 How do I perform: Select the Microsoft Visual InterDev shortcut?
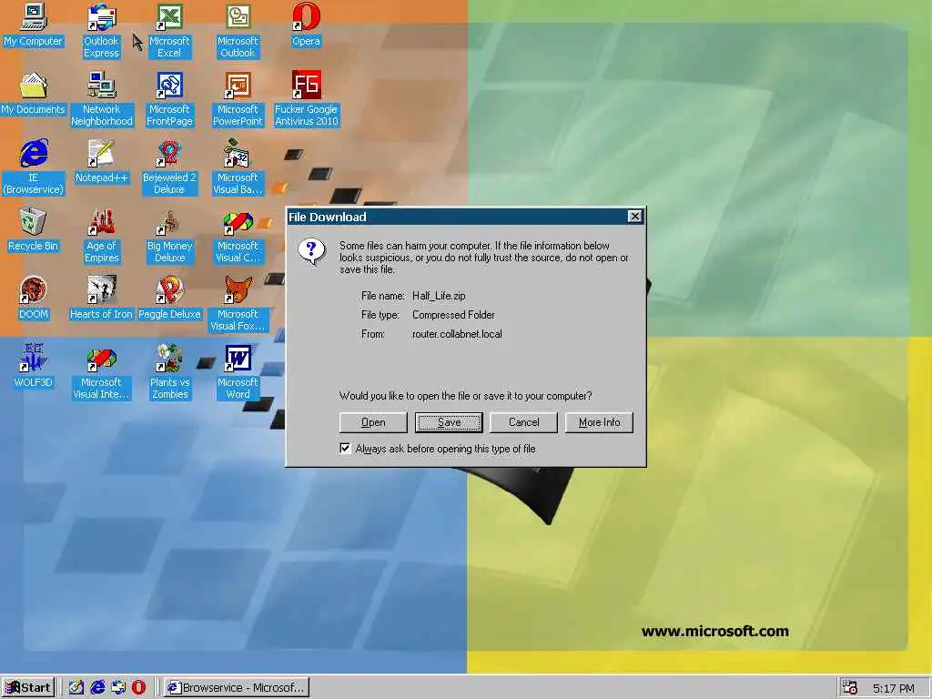102,371
